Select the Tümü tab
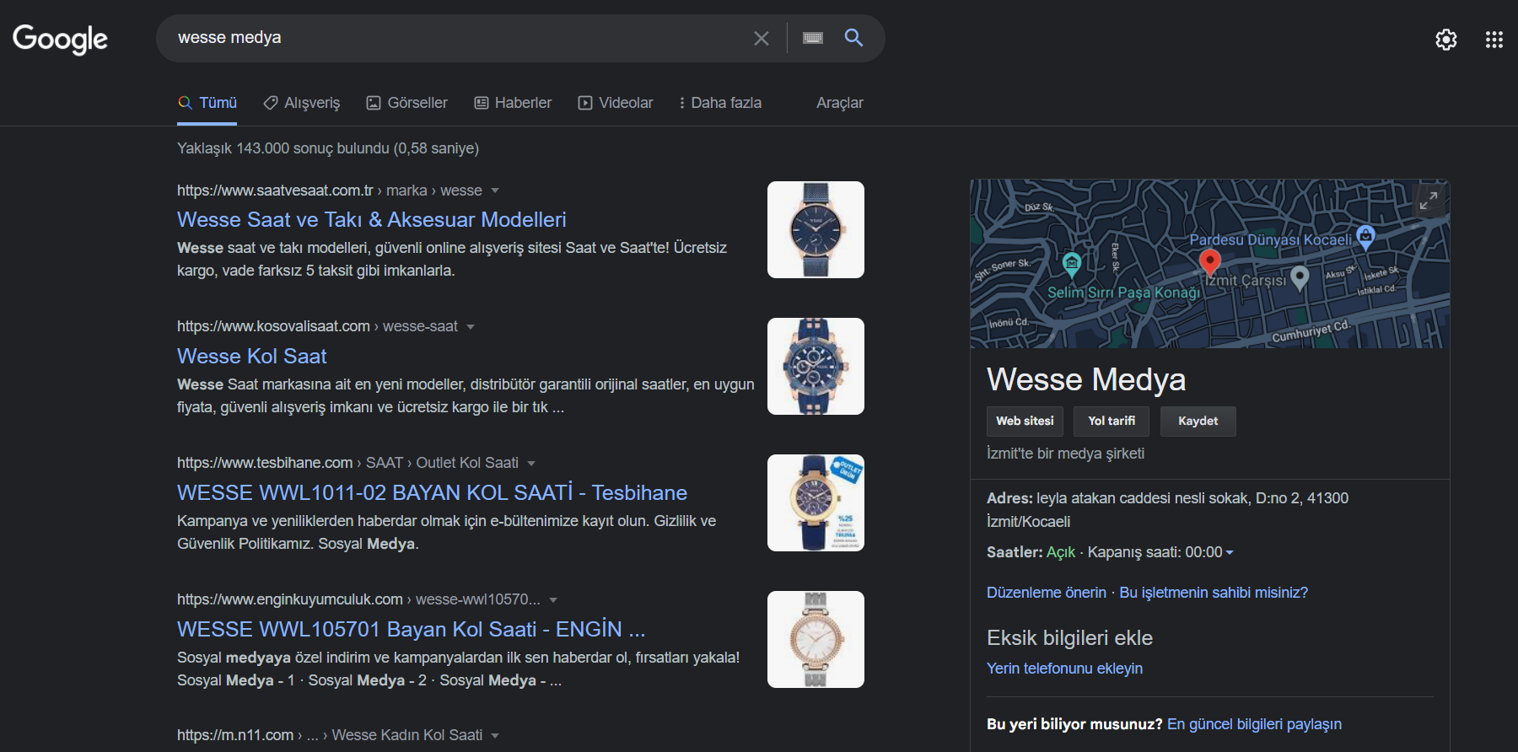The image size is (1518, 752). [207, 103]
